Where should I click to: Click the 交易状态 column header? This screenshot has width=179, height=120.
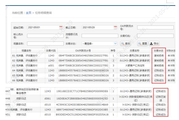click(x=158, y=51)
